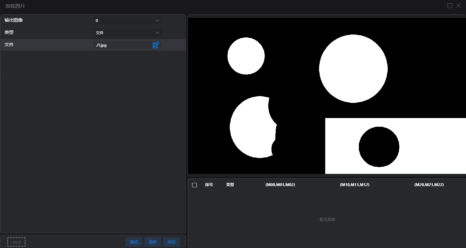
Task: Click the (M10,M11,M12) column header
Action: [355, 185]
